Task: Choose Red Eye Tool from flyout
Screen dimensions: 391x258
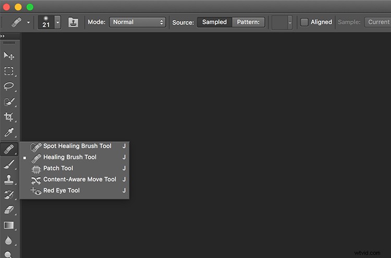Action: pos(75,190)
